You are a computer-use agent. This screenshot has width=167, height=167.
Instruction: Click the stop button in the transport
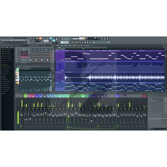click(x=39, y=41)
